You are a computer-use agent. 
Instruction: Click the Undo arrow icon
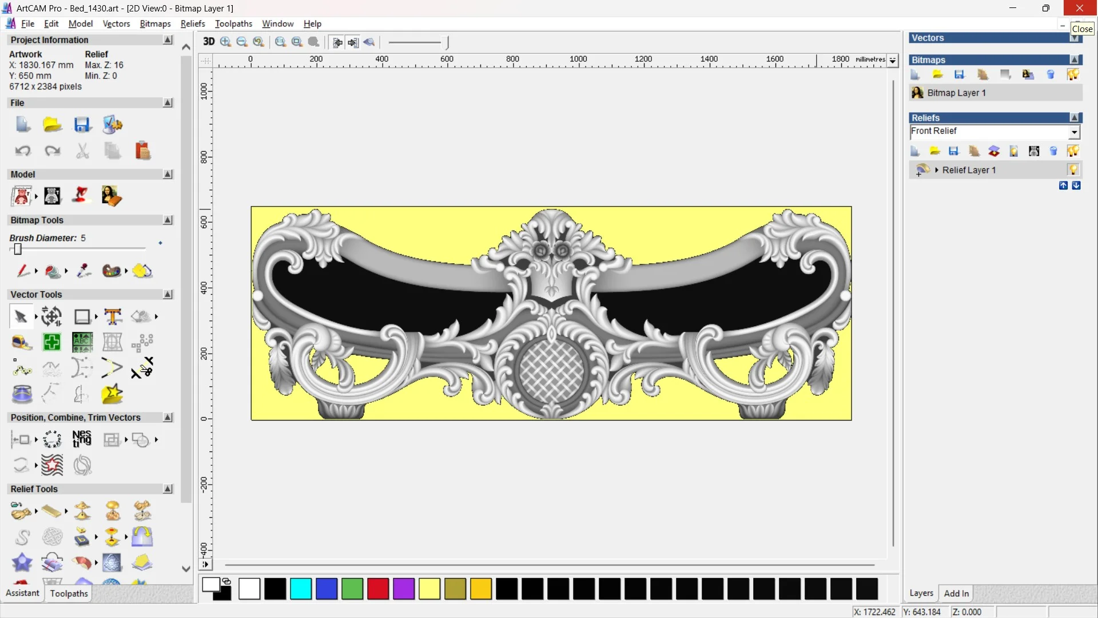tap(23, 151)
